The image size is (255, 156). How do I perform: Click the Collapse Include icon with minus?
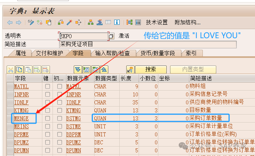point(95,70)
